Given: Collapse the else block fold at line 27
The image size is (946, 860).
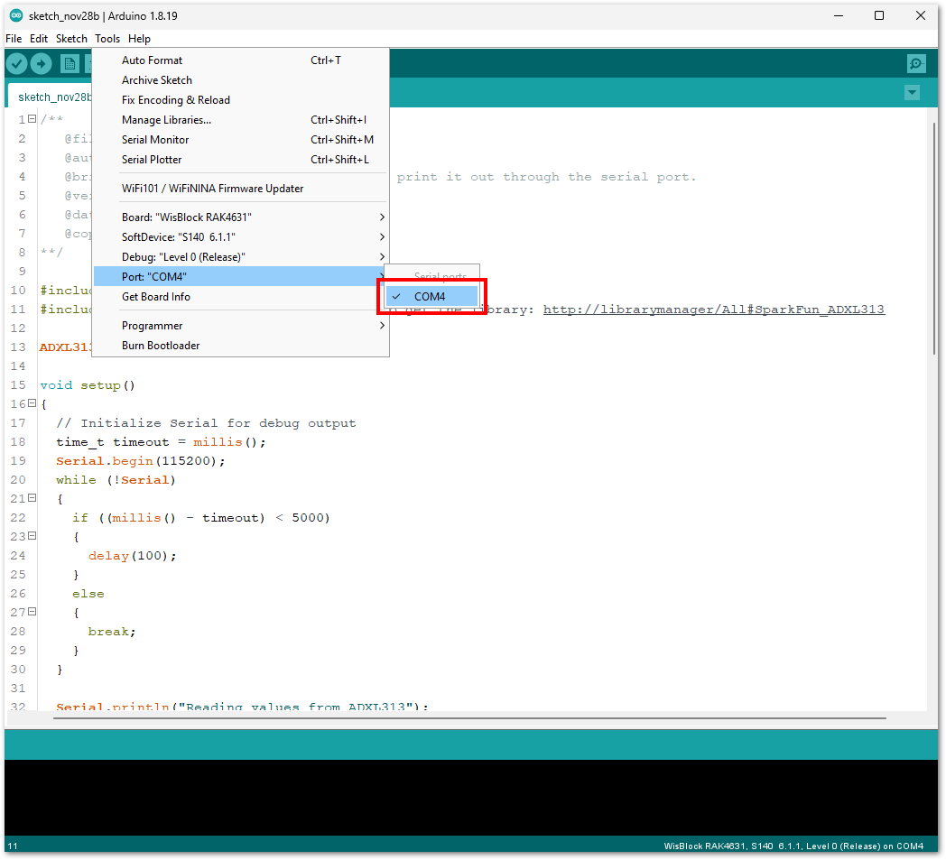Looking at the screenshot, I should (32, 612).
